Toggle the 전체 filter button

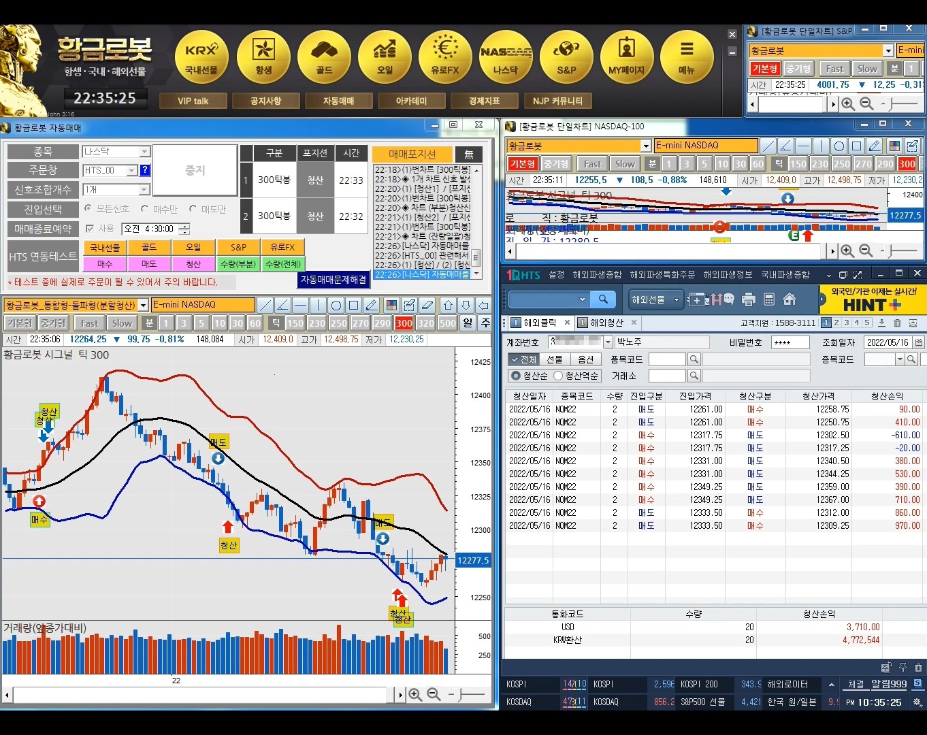(523, 359)
